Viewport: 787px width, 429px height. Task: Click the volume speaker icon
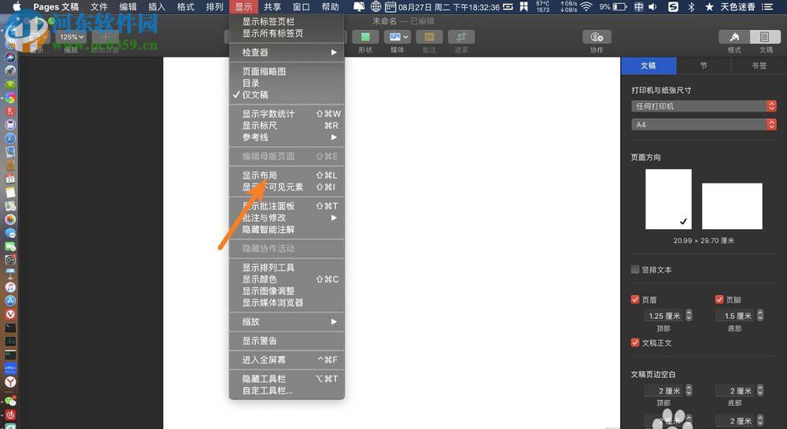click(652, 6)
